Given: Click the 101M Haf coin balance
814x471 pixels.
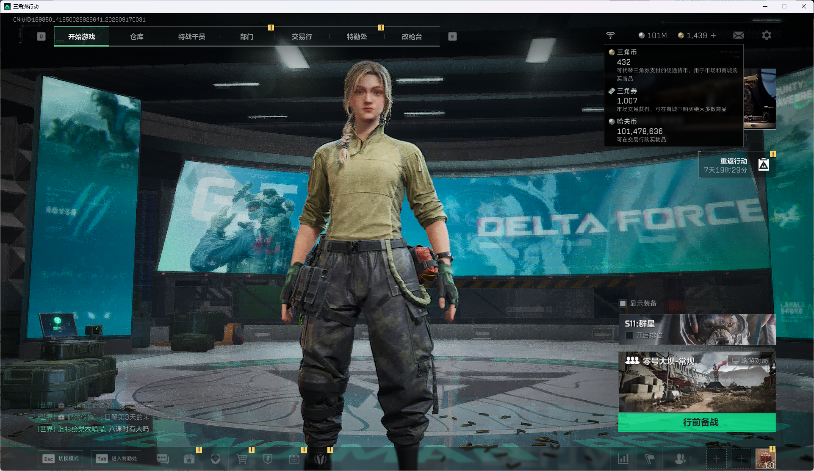Looking at the screenshot, I should (653, 36).
